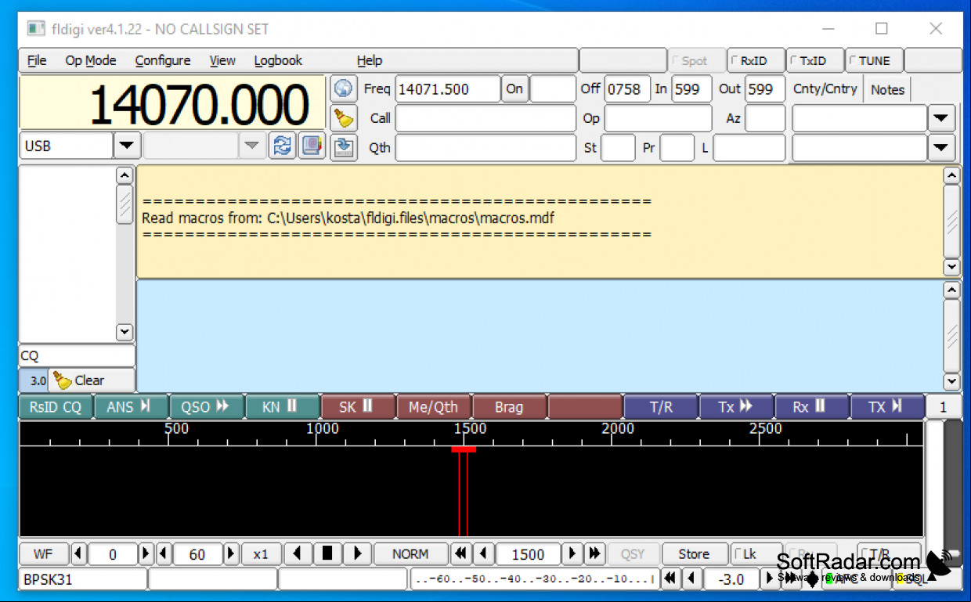Click the Store frequency button
The image size is (971, 602).
click(694, 553)
